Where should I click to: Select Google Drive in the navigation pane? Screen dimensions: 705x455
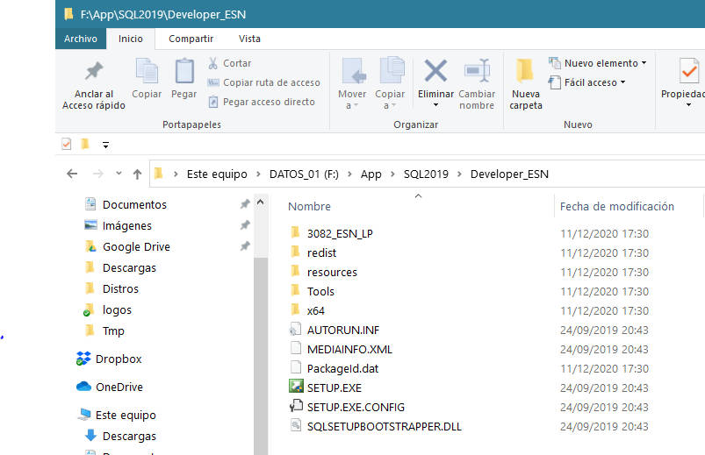[x=136, y=247]
